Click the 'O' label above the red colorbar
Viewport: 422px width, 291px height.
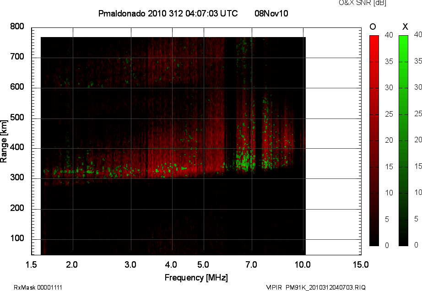click(x=373, y=27)
